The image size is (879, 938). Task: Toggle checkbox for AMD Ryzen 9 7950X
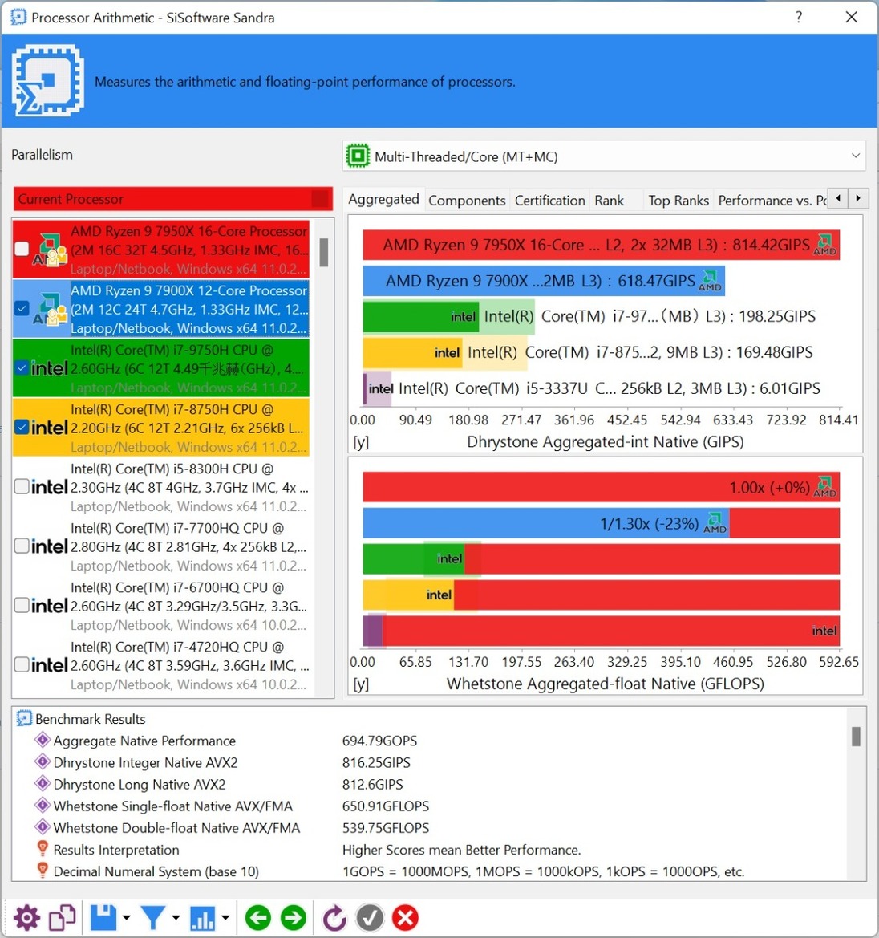point(22,249)
